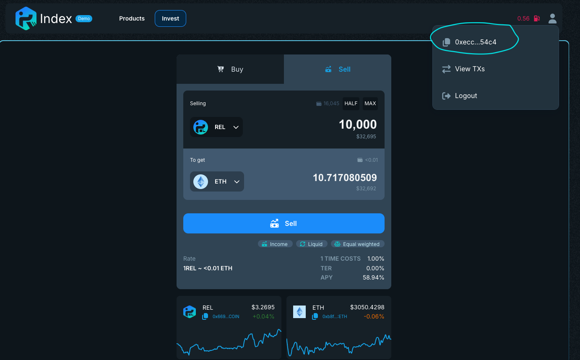
Task: Toggle the Liquid badge filter
Action: coord(312,243)
